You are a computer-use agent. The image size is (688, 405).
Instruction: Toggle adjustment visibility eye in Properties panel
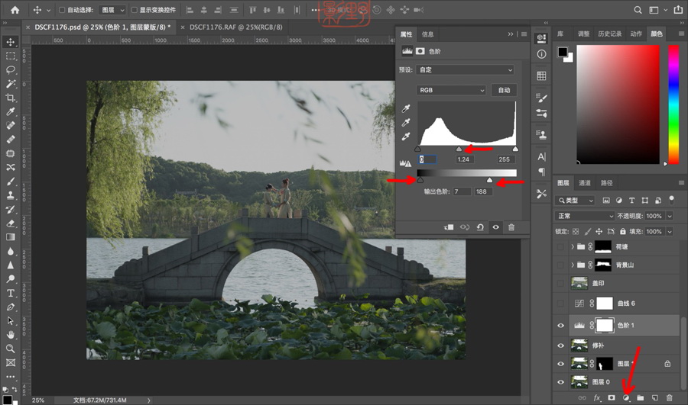click(496, 227)
